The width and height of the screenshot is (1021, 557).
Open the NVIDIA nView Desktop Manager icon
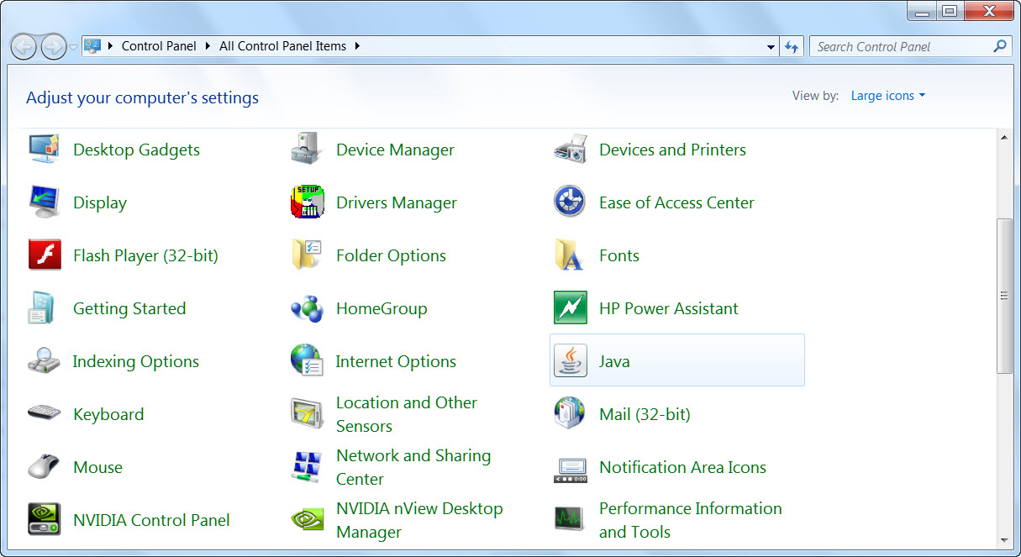pos(308,520)
